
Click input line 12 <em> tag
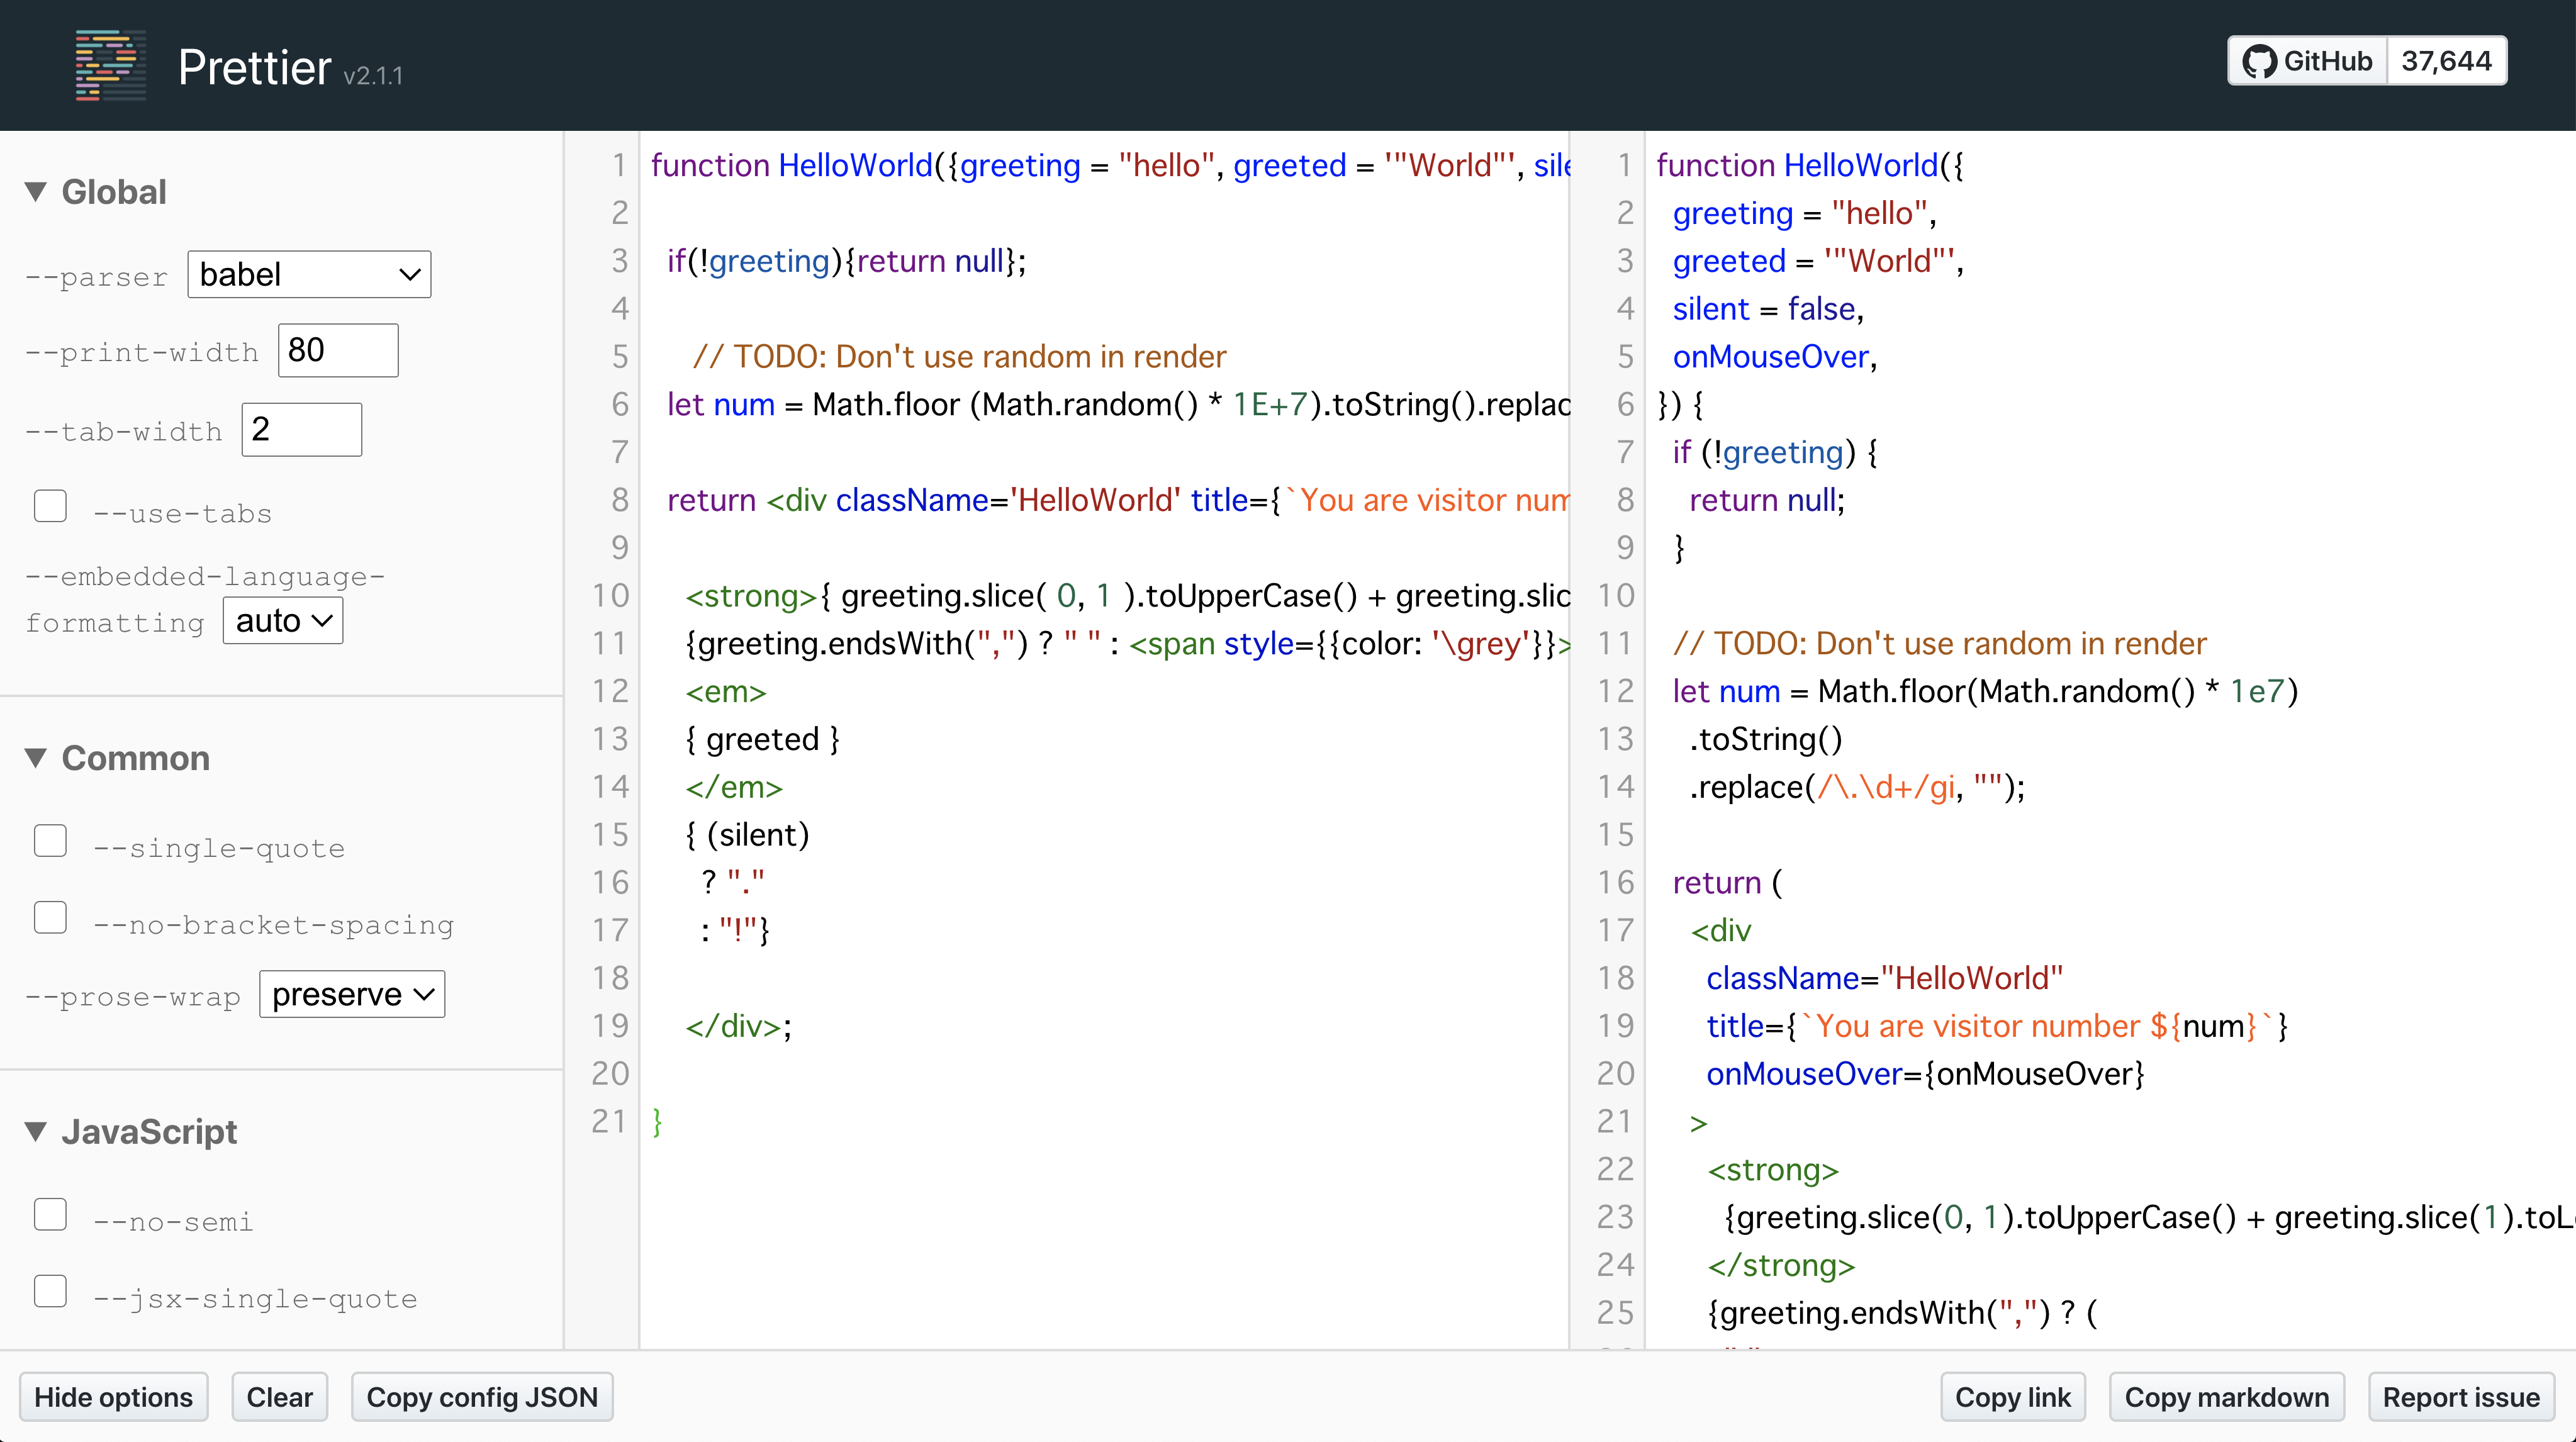[x=726, y=692]
